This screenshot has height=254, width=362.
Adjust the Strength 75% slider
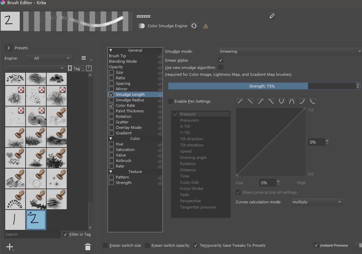(x=262, y=86)
